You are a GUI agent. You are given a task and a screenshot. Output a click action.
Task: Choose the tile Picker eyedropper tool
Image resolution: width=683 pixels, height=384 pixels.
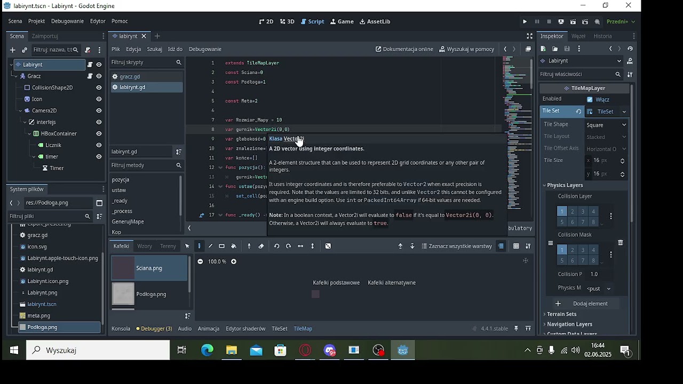point(249,246)
